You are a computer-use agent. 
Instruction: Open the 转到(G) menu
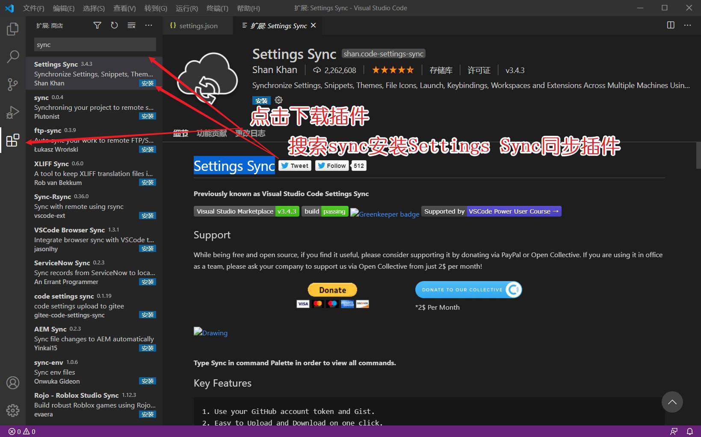click(156, 8)
